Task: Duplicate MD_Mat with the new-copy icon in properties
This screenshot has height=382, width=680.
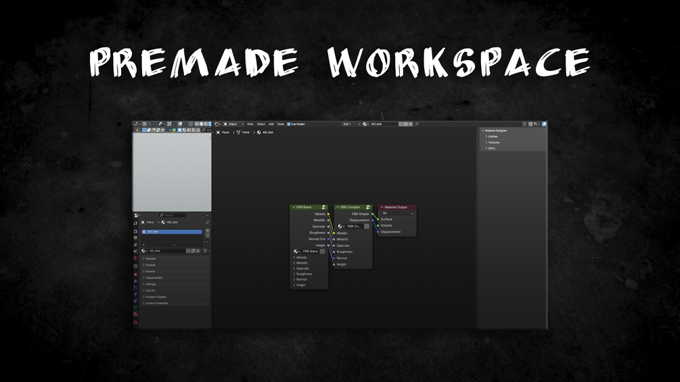Action: coord(194,252)
